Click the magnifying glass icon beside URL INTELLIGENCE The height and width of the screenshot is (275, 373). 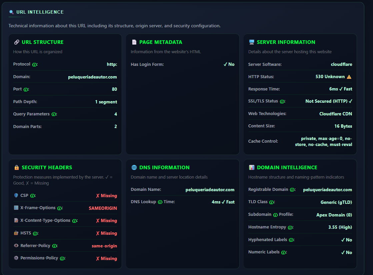11,12
